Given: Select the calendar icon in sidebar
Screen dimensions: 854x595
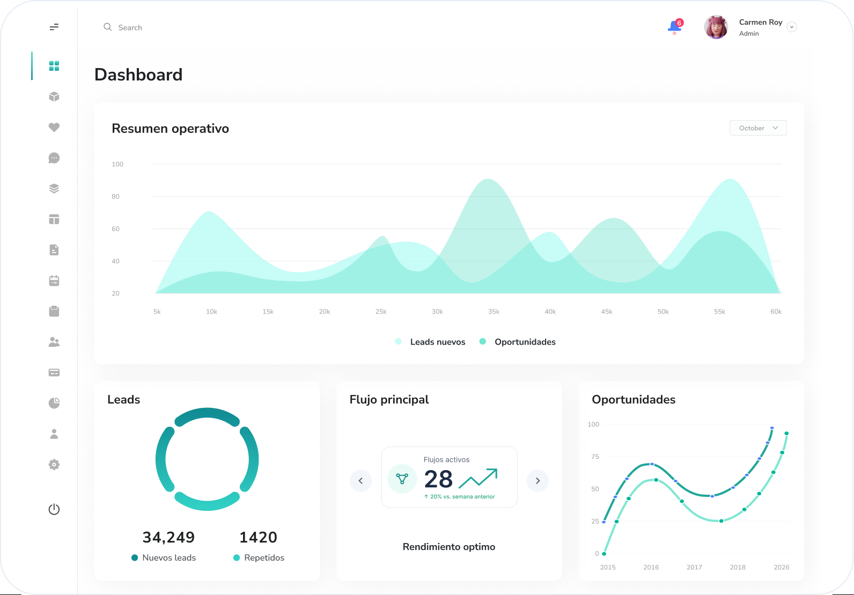Looking at the screenshot, I should click(54, 280).
